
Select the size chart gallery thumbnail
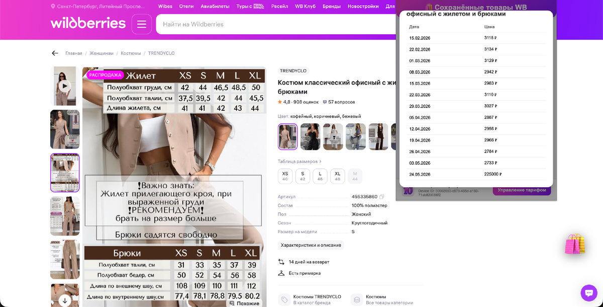pos(65,173)
